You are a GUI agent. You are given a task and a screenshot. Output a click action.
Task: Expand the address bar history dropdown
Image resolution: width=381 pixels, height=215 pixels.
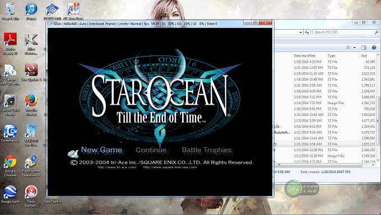point(300,32)
